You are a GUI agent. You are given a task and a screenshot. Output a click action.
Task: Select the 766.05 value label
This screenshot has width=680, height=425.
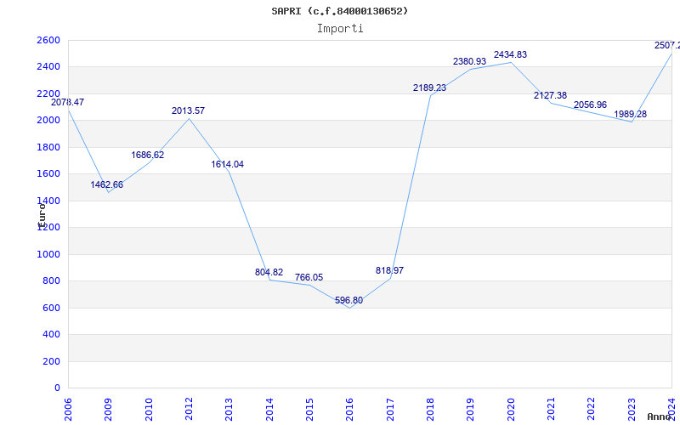[x=309, y=278]
